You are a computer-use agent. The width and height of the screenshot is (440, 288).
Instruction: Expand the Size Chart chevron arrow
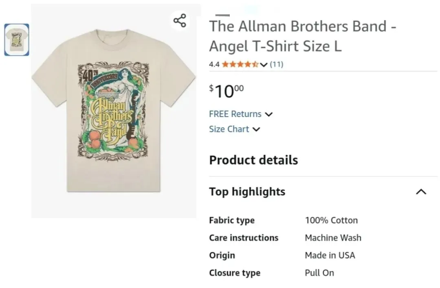click(x=256, y=129)
